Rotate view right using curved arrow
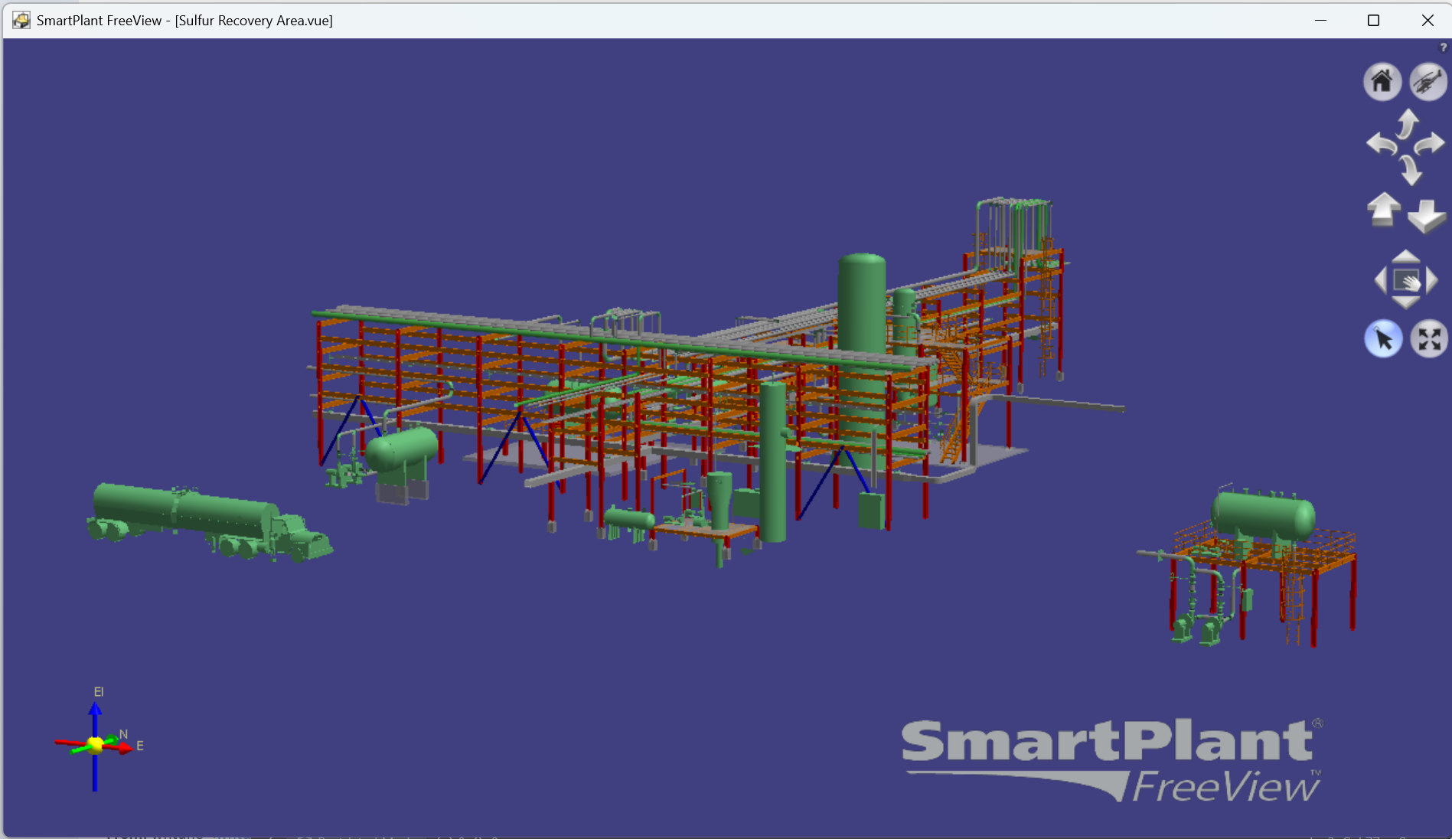Viewport: 1452px width, 839px height. tap(1431, 144)
